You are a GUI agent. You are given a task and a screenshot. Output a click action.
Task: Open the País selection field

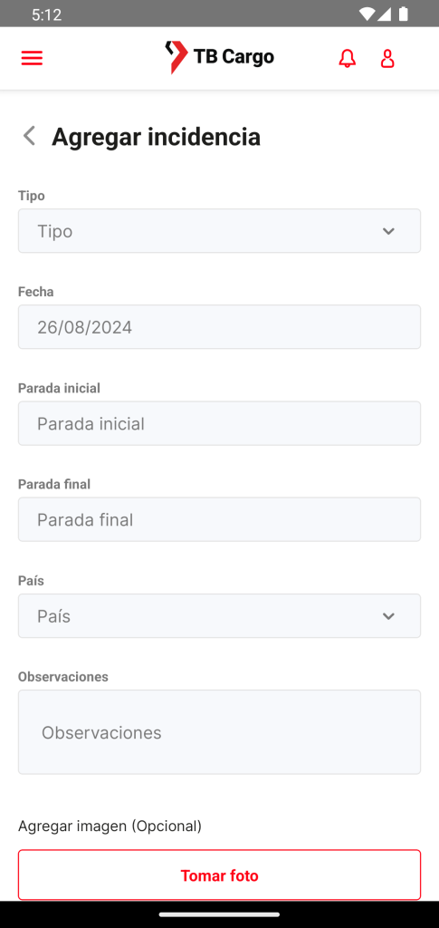click(219, 616)
